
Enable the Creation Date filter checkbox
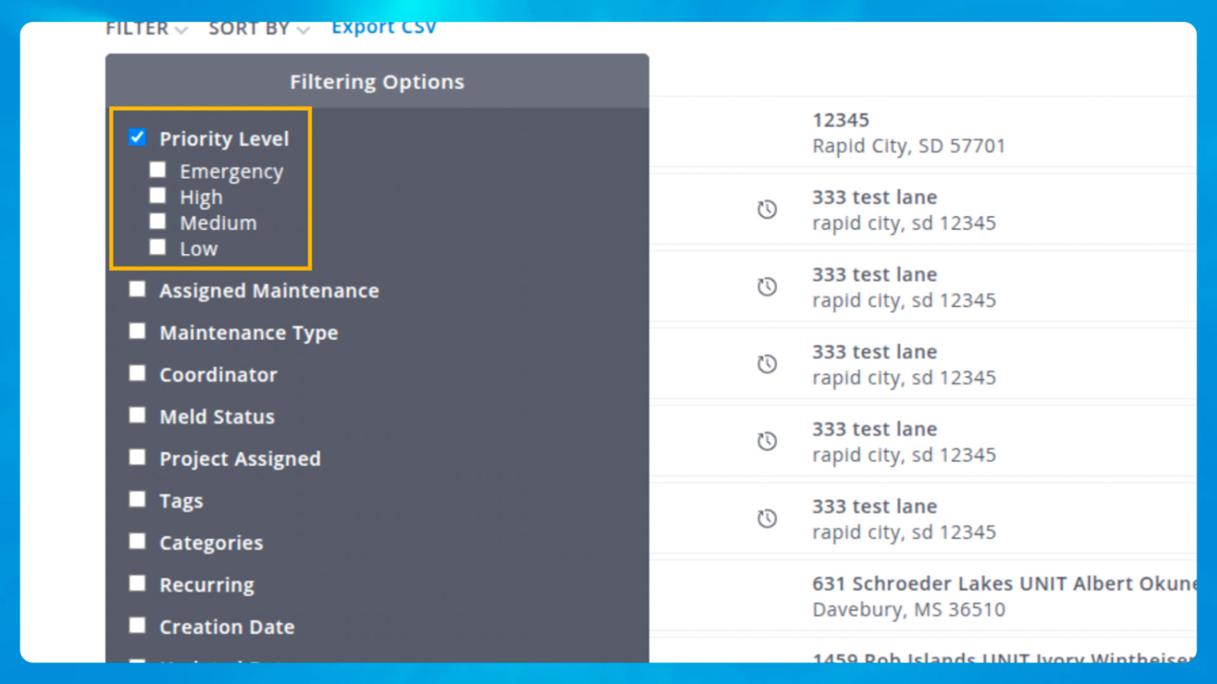(138, 626)
